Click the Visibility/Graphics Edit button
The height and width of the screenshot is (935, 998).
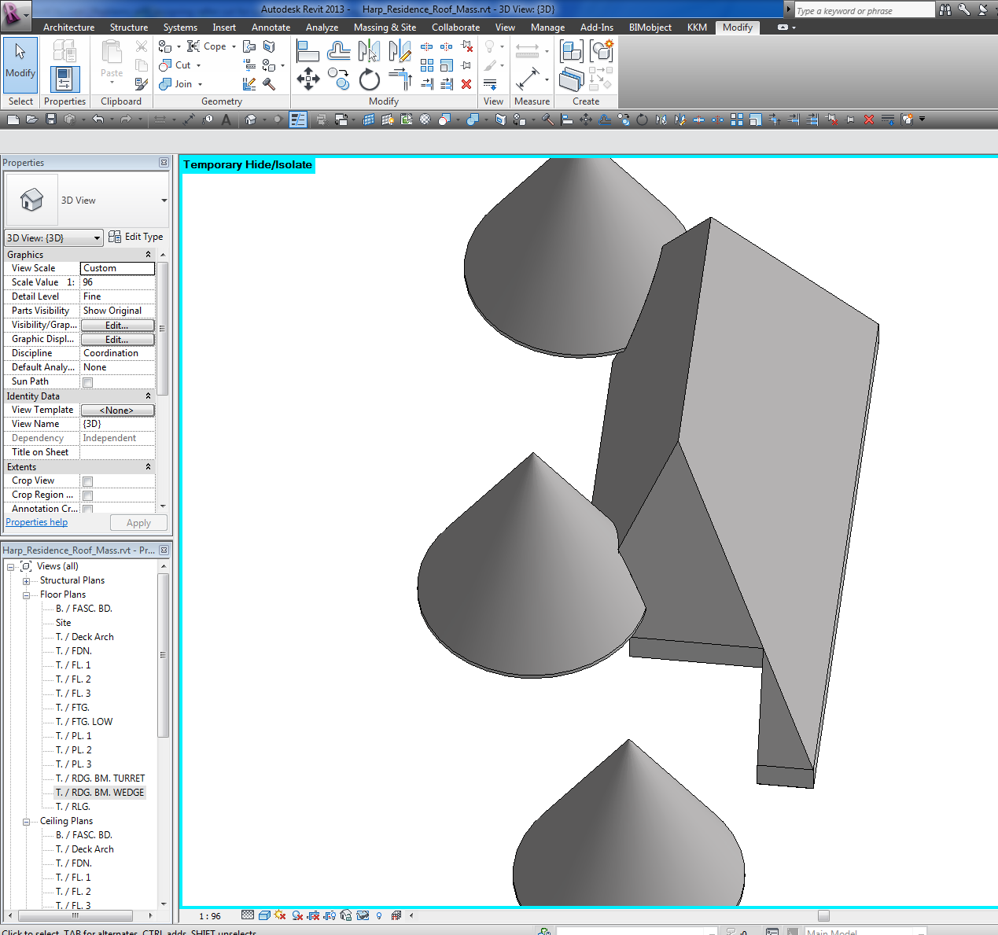click(x=117, y=326)
